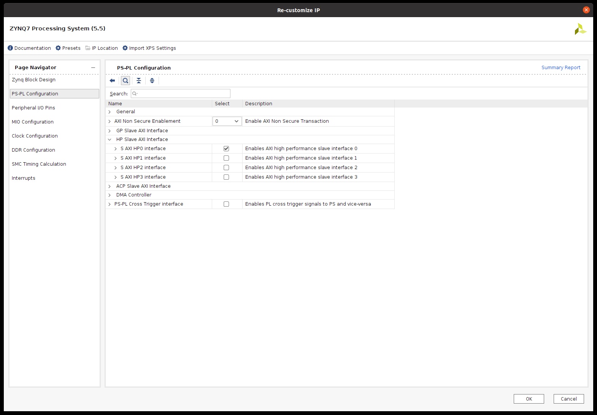
Task: Enable the S AXI HP2 interface checkbox
Action: (x=226, y=168)
